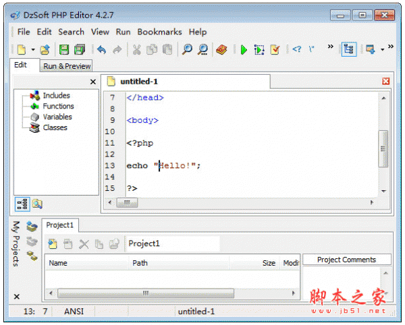
Task: Open the Bookmarks menu
Action: coord(159,32)
